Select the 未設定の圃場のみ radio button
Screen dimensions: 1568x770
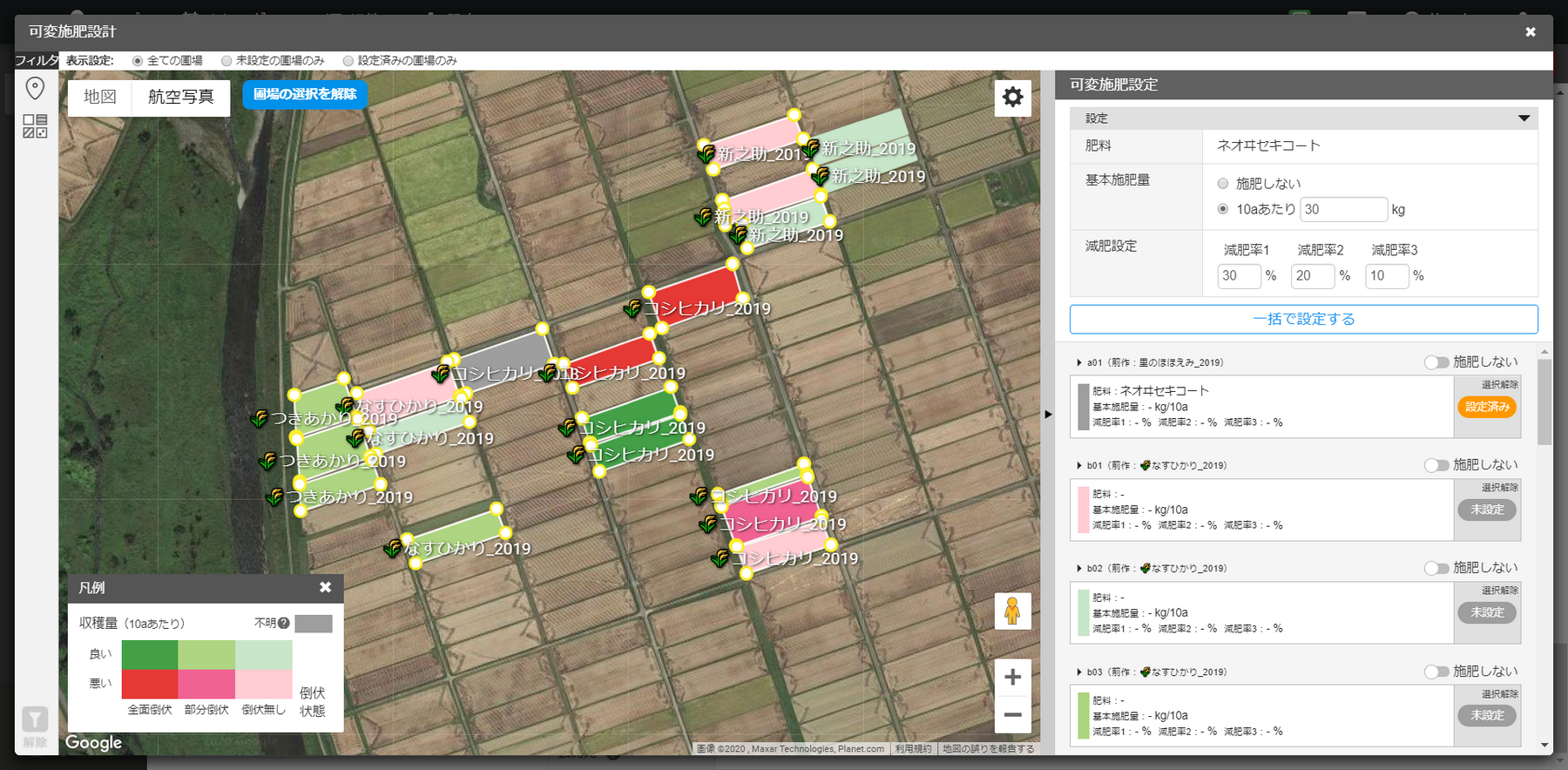(x=226, y=61)
